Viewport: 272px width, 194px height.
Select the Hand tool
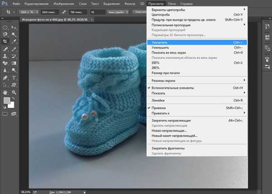click(x=5, y=91)
